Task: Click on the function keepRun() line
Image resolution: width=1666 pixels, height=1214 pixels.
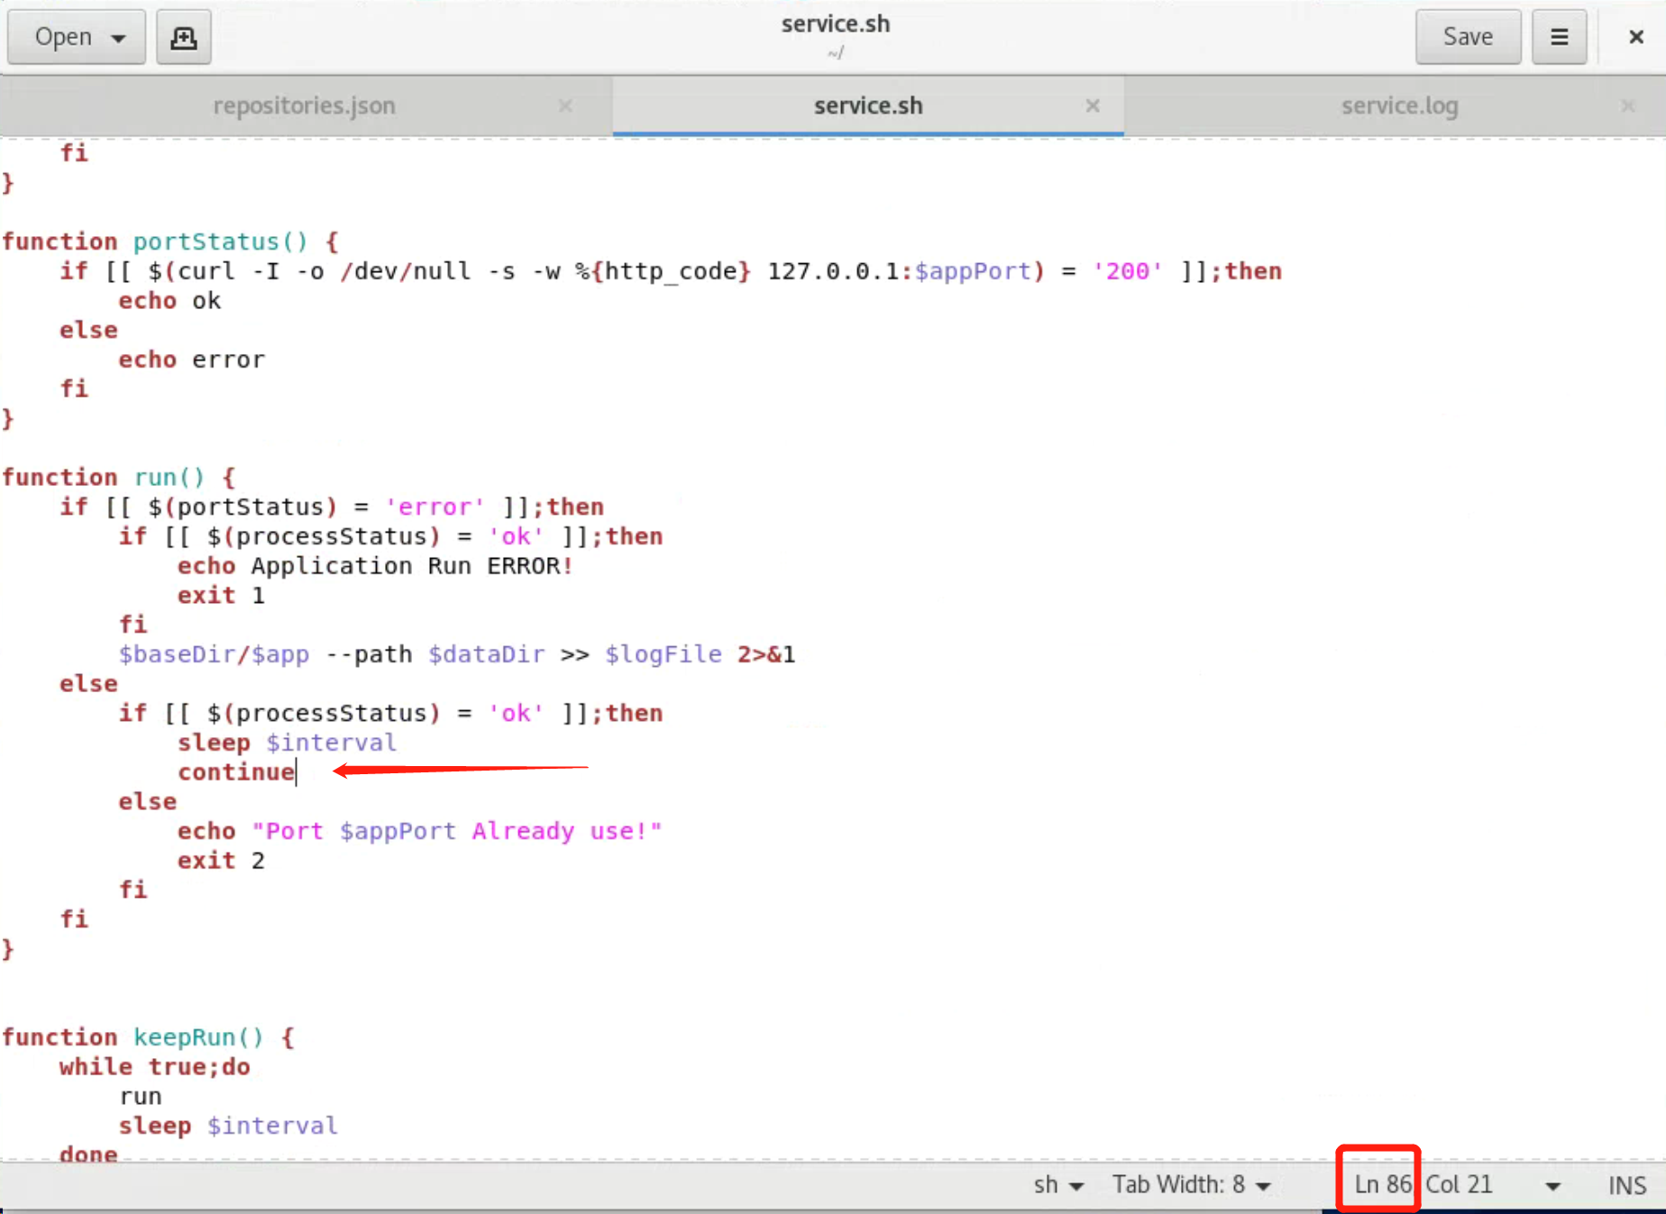Action: 148,1037
